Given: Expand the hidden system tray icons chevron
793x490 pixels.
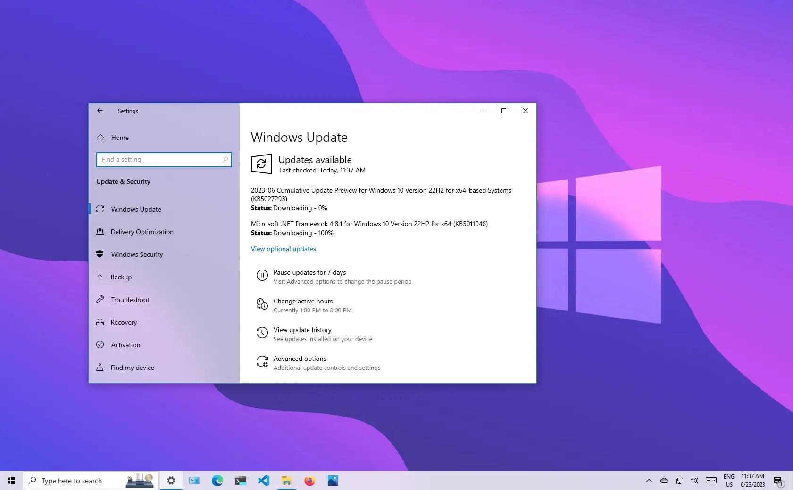Looking at the screenshot, I should pyautogui.click(x=649, y=481).
